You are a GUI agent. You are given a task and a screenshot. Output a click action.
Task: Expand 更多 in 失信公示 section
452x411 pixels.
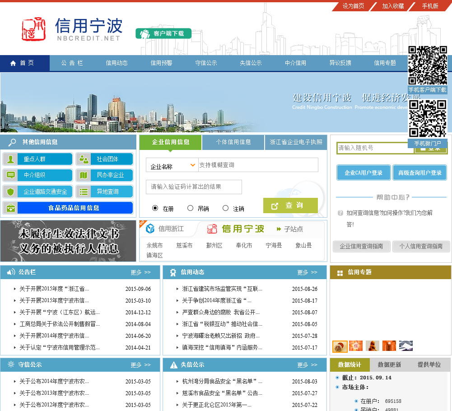point(308,365)
